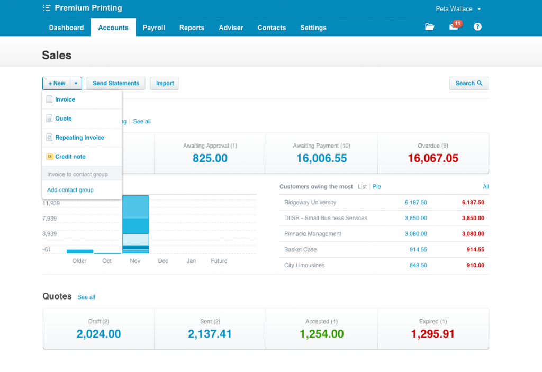Open the Awaiting Payment invoices panel
Viewport: 542px width, 372px height.
321,153
